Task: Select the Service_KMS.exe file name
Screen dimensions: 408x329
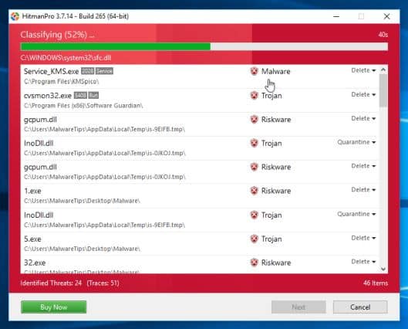Action: [51, 71]
